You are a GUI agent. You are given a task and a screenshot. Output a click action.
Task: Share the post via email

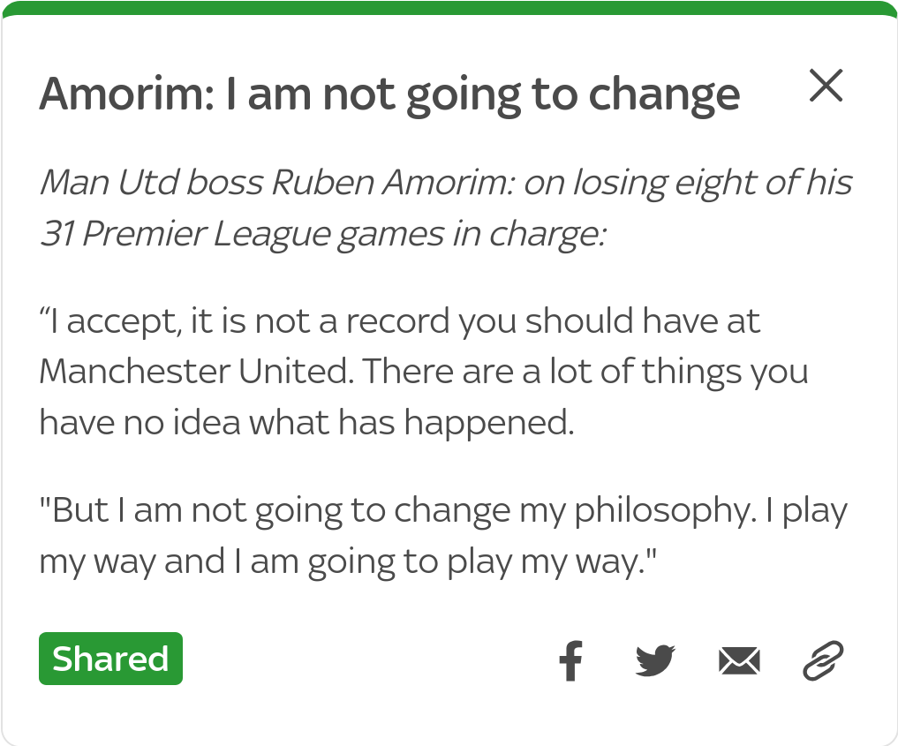pyautogui.click(x=739, y=659)
